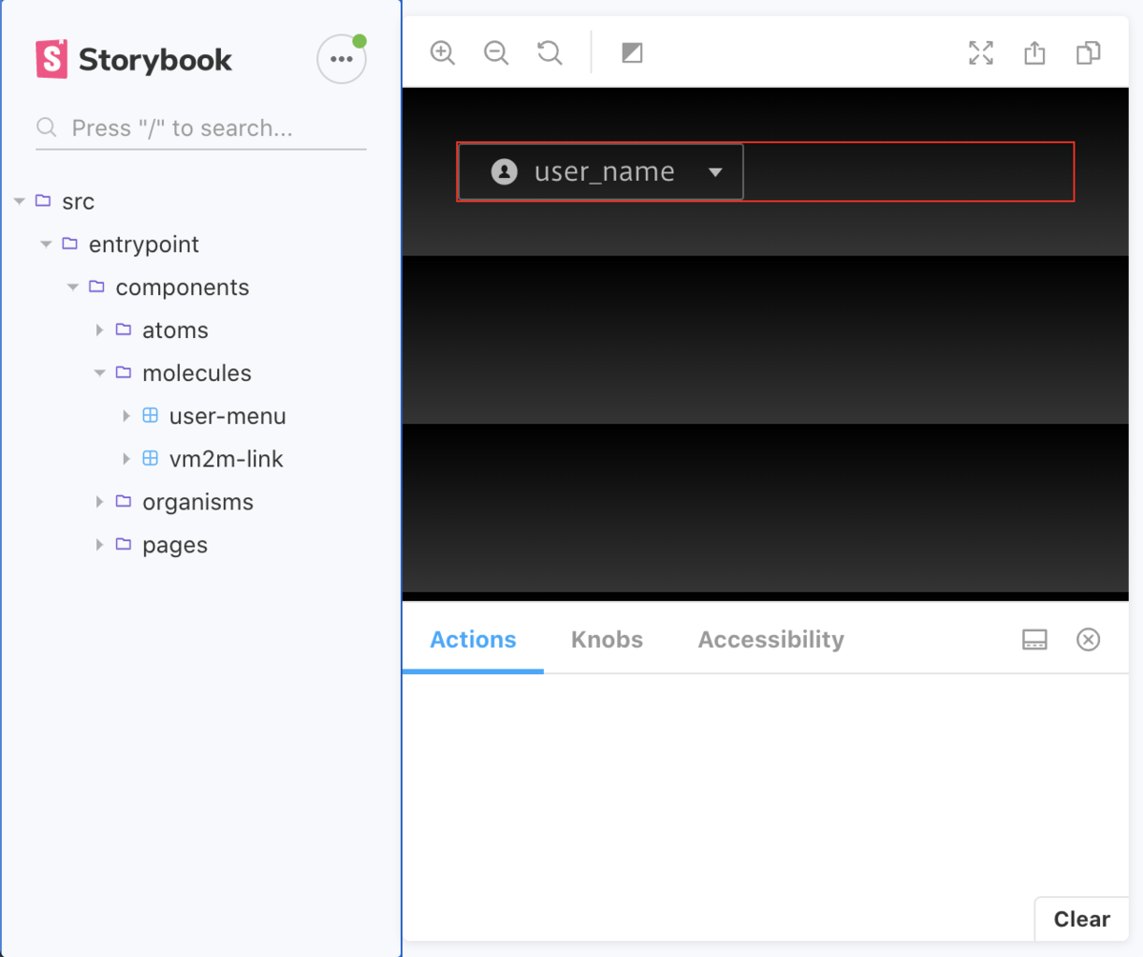Expand the user-menu component arrow
Screen dimensions: 1143x957
tap(126, 416)
